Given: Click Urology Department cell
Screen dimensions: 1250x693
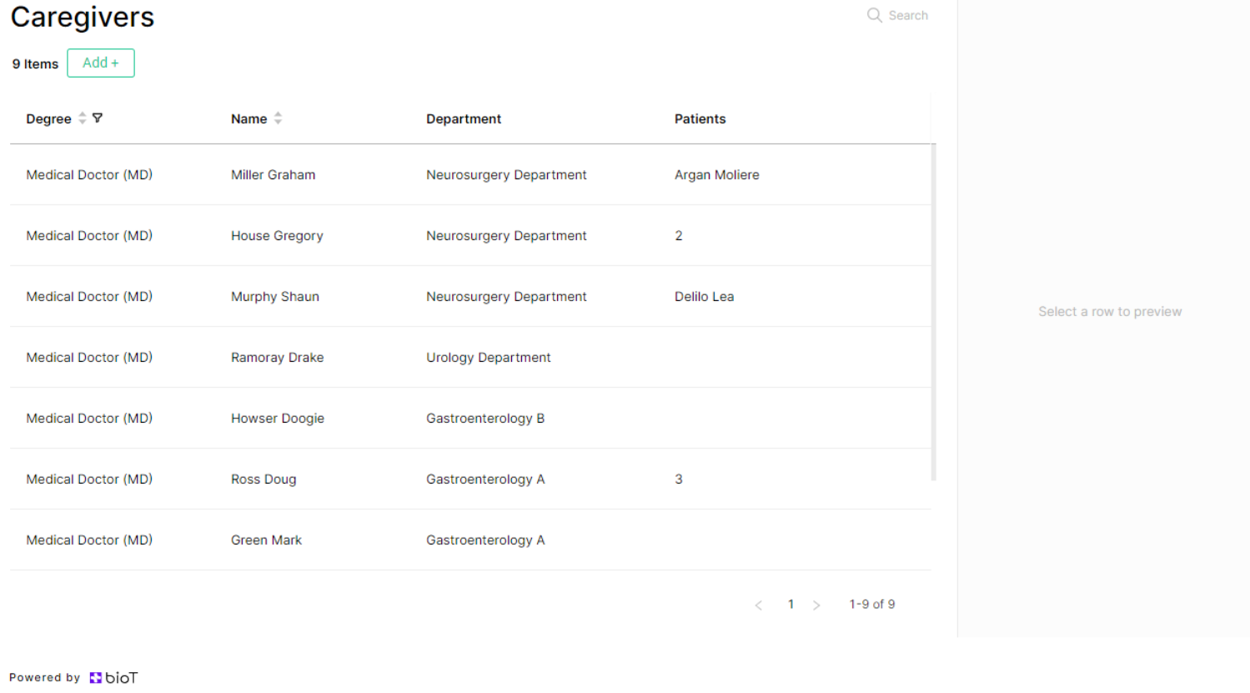Looking at the screenshot, I should (489, 358).
